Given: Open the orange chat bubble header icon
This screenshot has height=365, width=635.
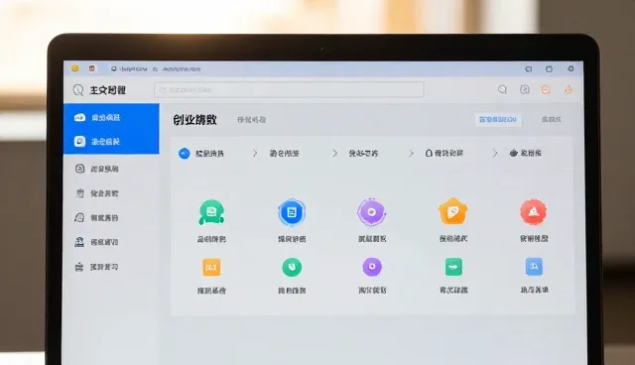Looking at the screenshot, I should tap(546, 90).
